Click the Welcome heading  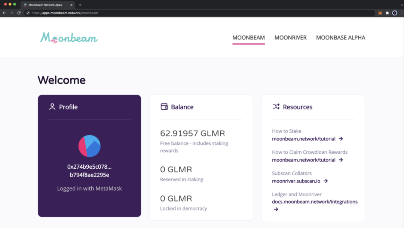pos(62,80)
